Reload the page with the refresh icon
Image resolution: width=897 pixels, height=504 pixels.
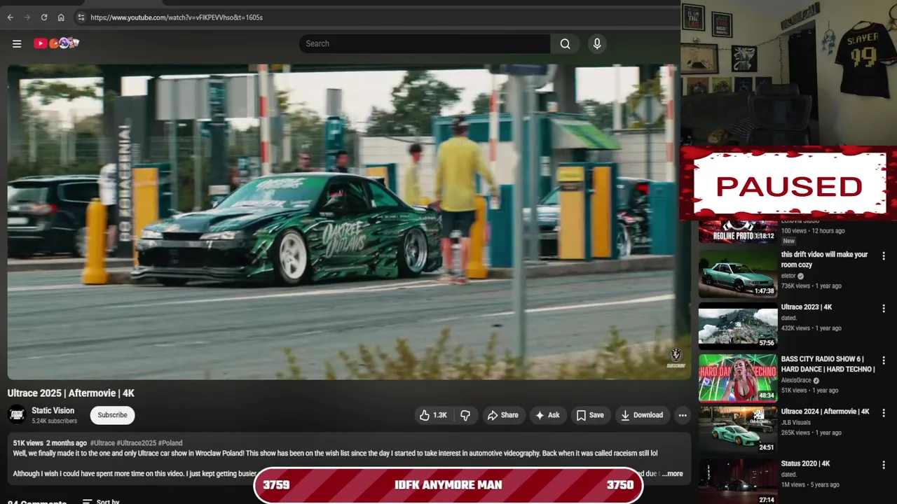click(44, 17)
